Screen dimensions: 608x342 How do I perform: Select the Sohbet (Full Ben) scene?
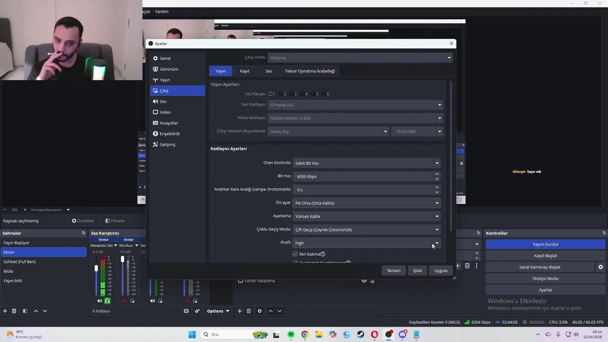[x=43, y=262]
